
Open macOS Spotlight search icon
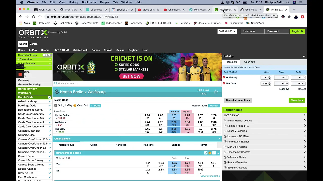[x=288, y=2]
